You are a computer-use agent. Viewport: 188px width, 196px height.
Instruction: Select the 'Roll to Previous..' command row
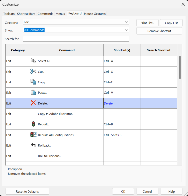tap(91, 156)
